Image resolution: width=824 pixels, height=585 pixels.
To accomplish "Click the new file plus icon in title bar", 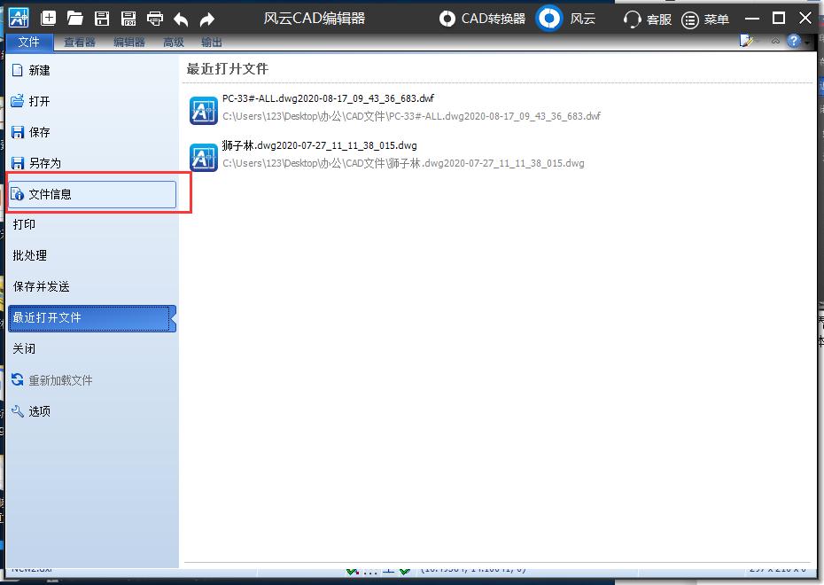I will [49, 19].
